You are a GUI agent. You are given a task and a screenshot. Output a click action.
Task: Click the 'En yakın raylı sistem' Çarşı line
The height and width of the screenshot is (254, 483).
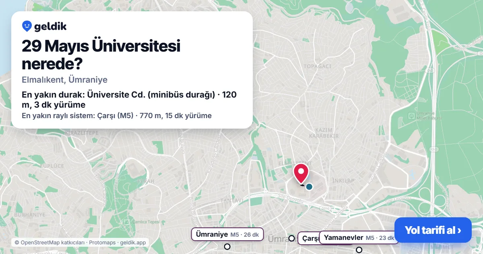(117, 116)
